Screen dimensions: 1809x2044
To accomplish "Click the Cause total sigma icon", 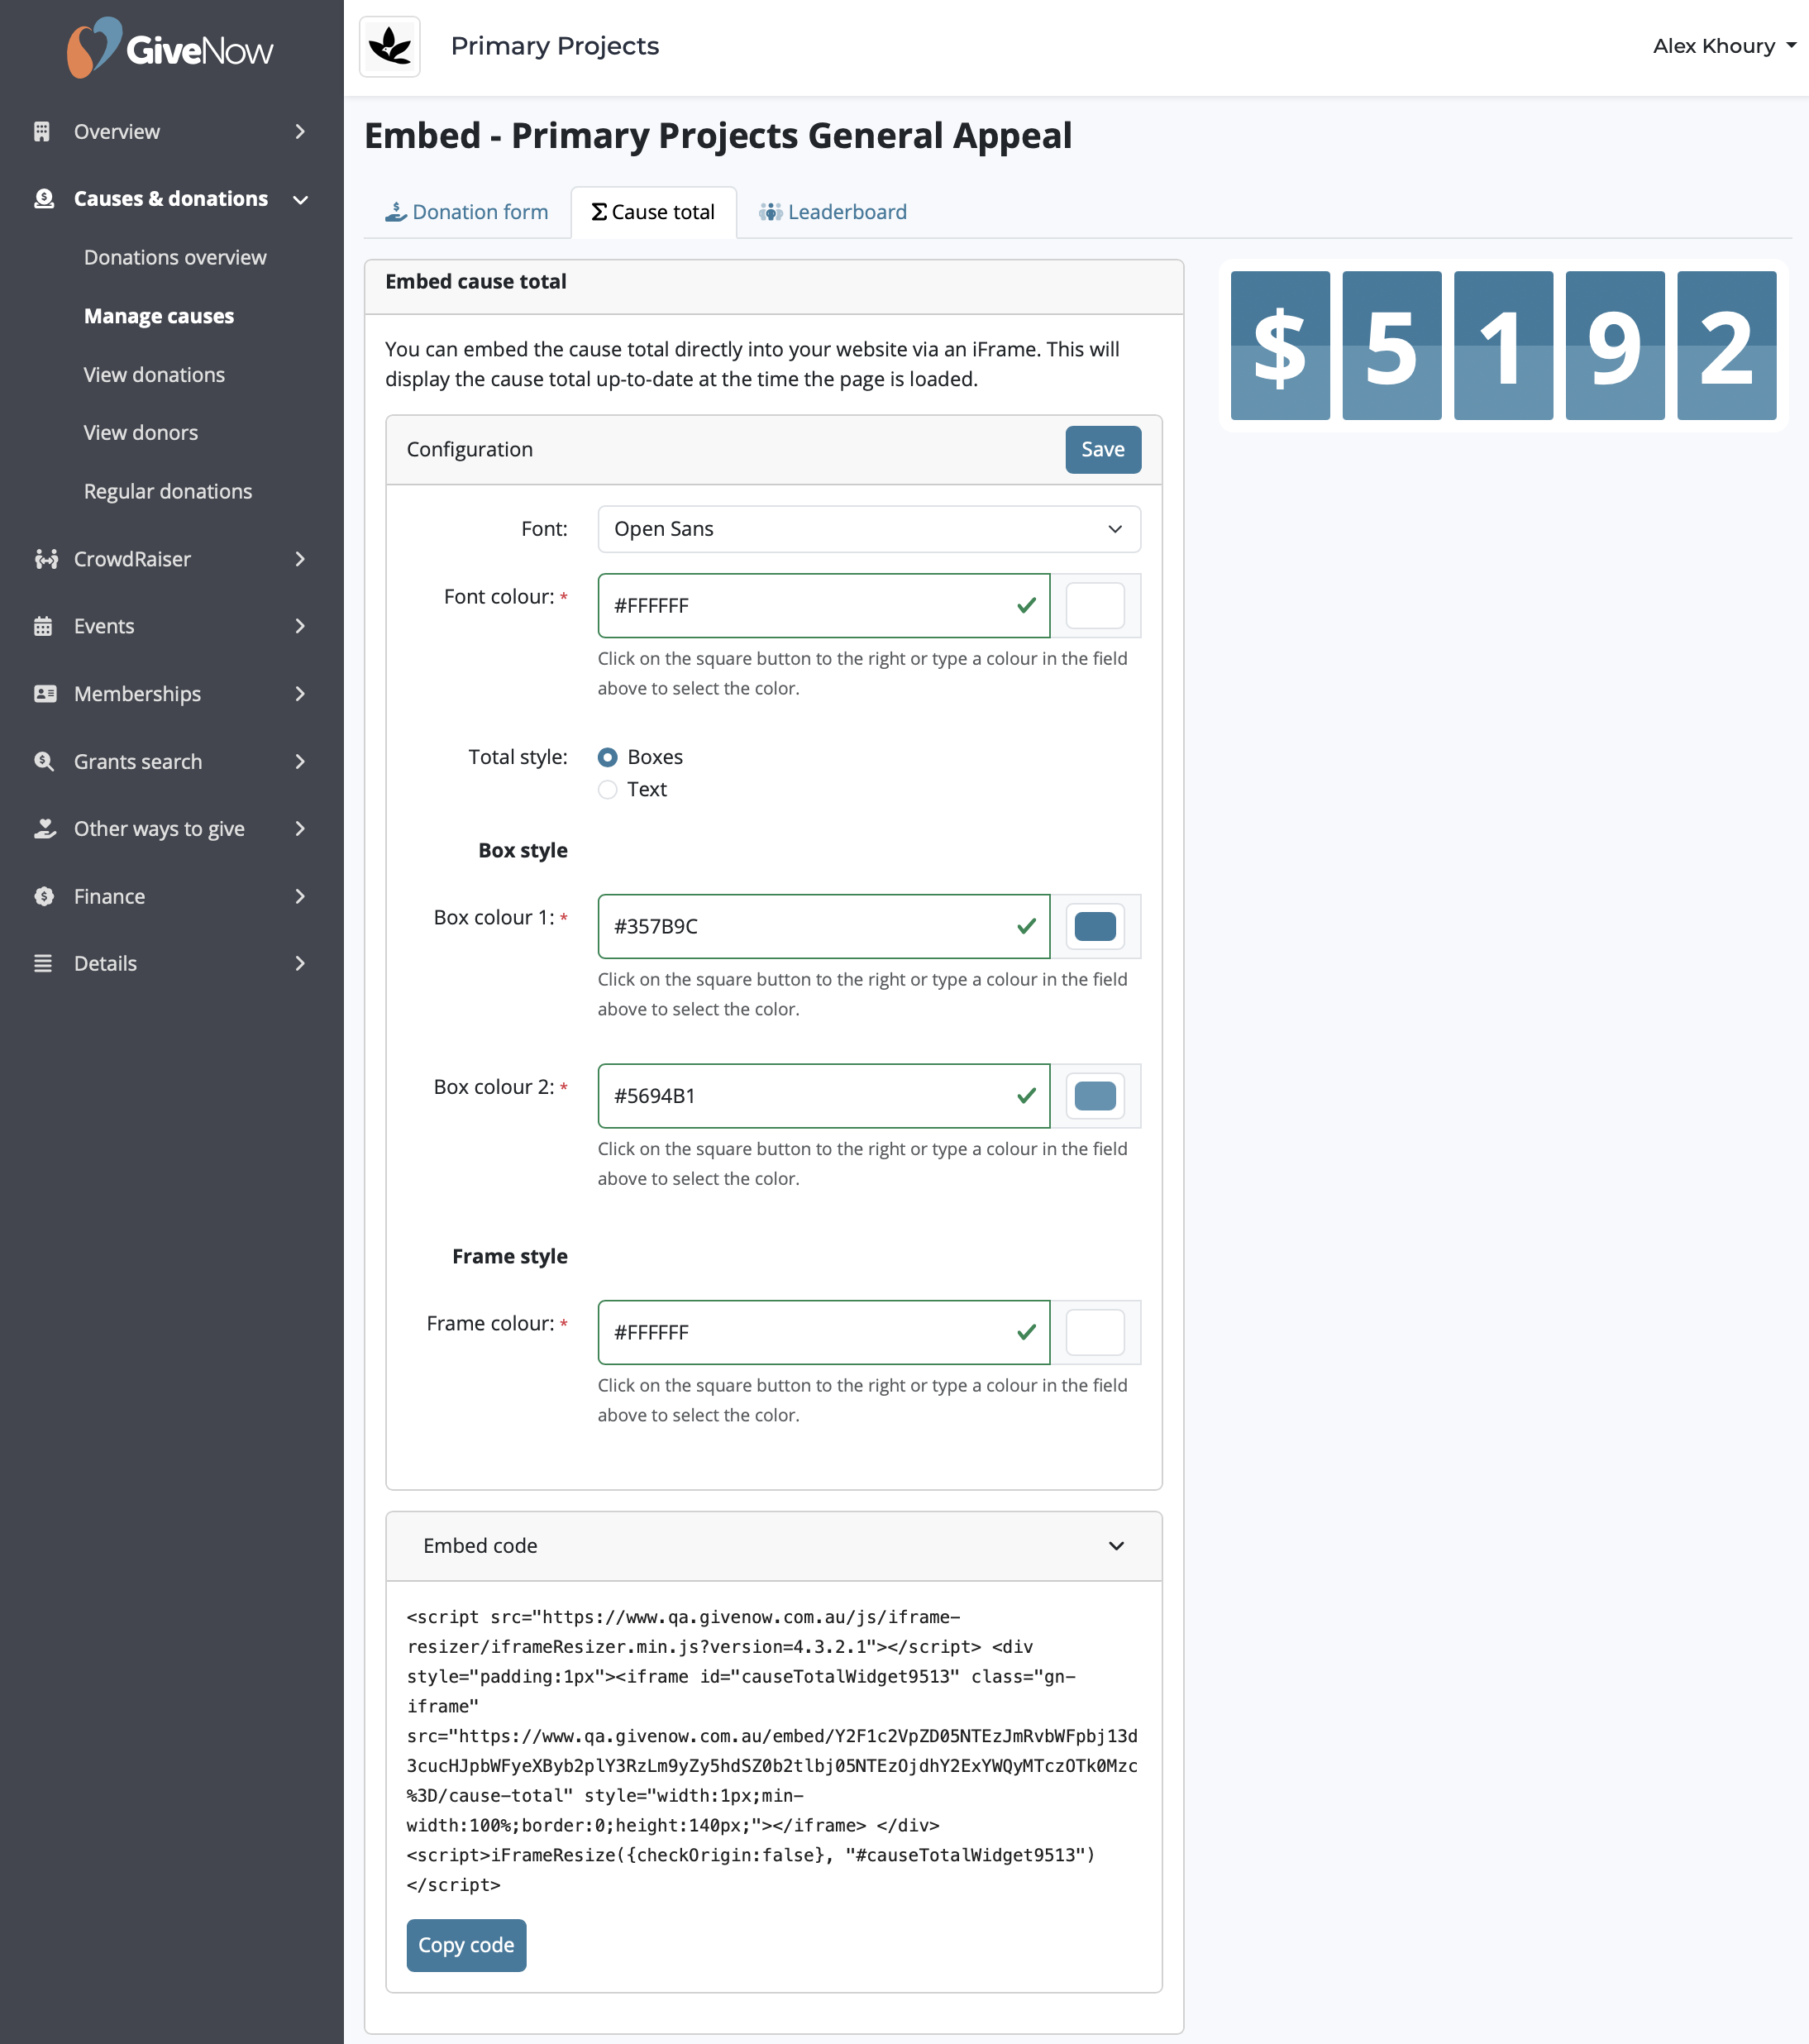I will pyautogui.click(x=599, y=212).
